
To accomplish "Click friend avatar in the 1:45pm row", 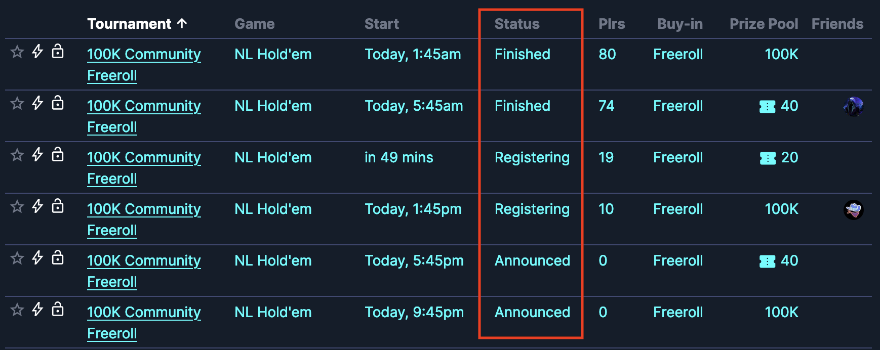I will [x=853, y=209].
